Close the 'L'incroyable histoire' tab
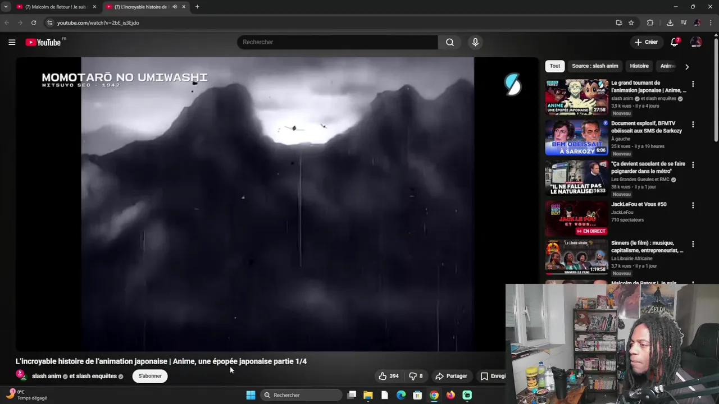 184,7
